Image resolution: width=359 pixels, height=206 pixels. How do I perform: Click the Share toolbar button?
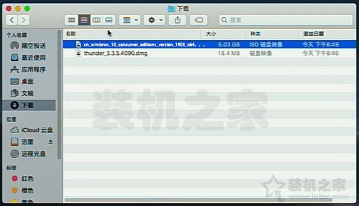click(177, 20)
